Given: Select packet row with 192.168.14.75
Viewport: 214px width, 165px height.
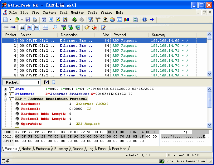Looking at the screenshot, I should pos(104,70).
